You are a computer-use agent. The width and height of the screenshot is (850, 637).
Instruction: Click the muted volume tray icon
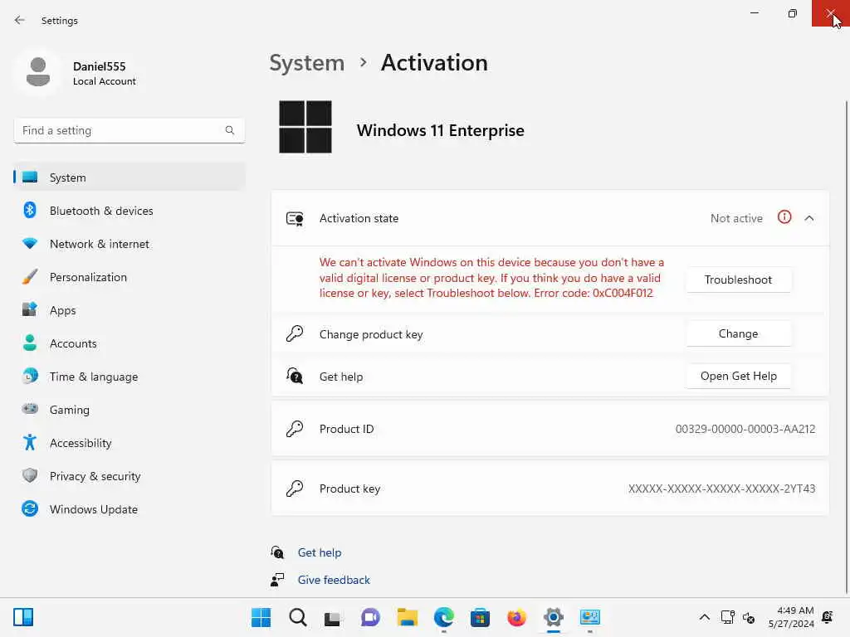749,617
